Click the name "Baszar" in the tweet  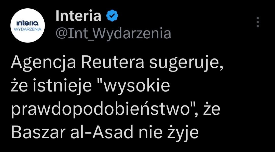click(x=34, y=133)
